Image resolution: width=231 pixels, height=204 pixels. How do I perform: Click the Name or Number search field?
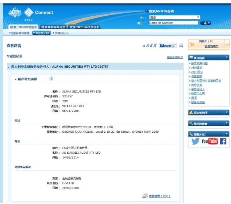173,23
